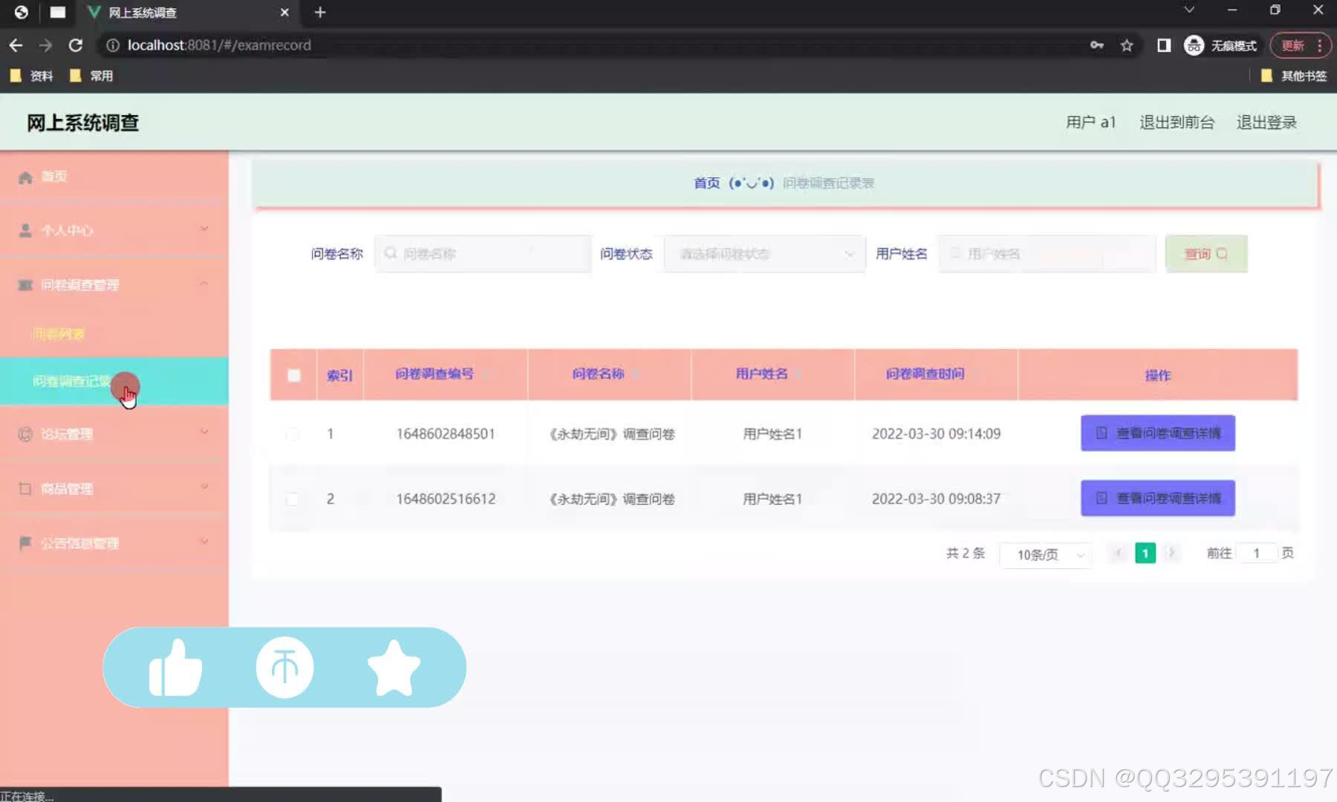This screenshot has height=802, width=1337.
Task: Check the checkbox for row 1648602516612
Action: [293, 499]
